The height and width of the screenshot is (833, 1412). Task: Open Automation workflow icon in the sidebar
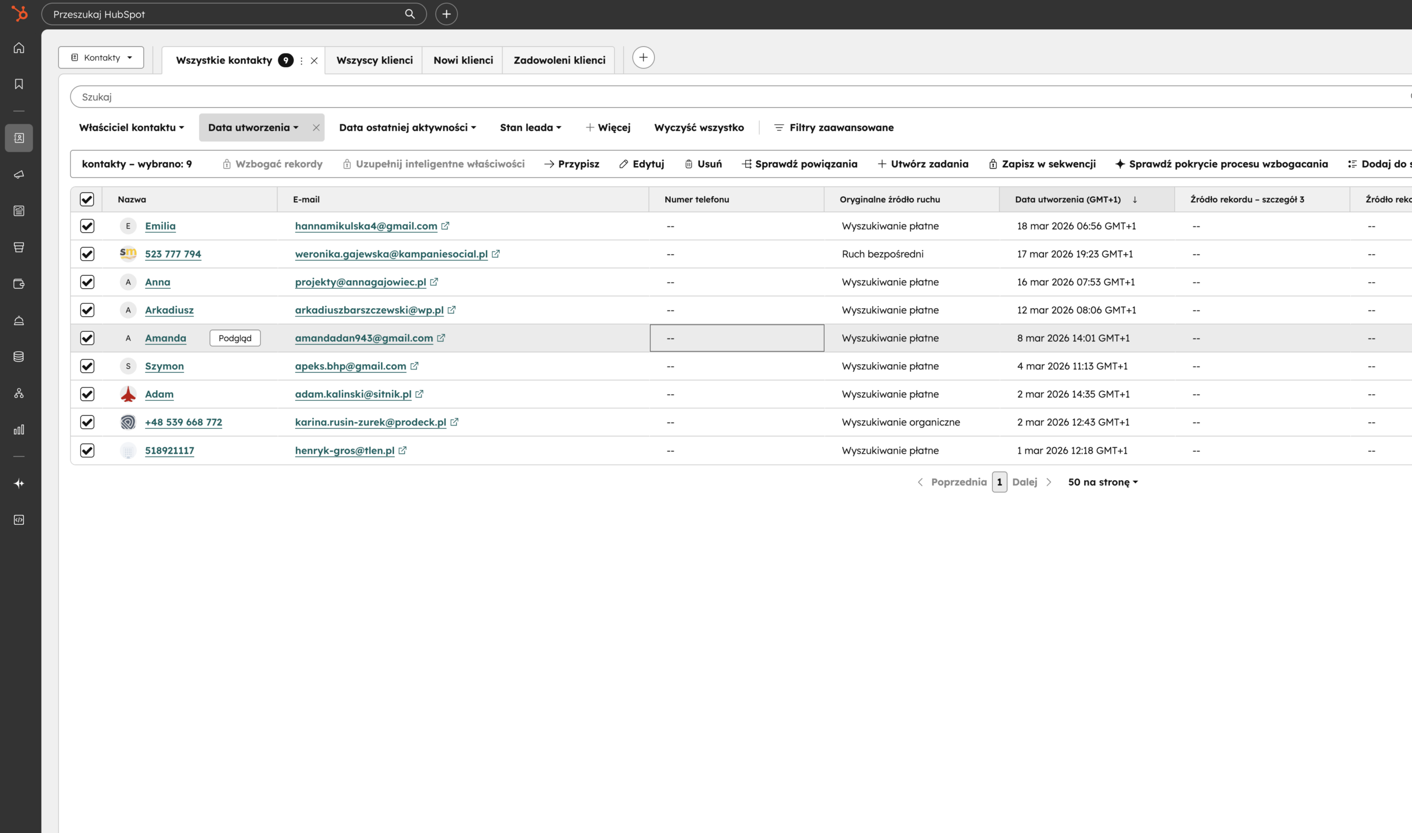click(19, 393)
